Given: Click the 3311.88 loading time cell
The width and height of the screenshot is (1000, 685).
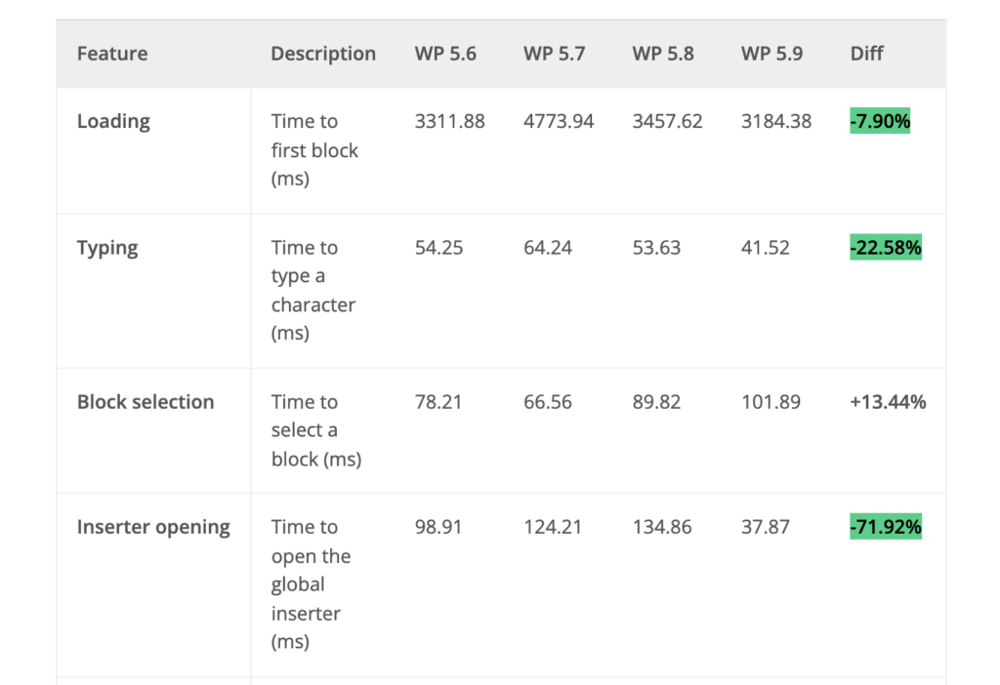Looking at the screenshot, I should pyautogui.click(x=449, y=122).
